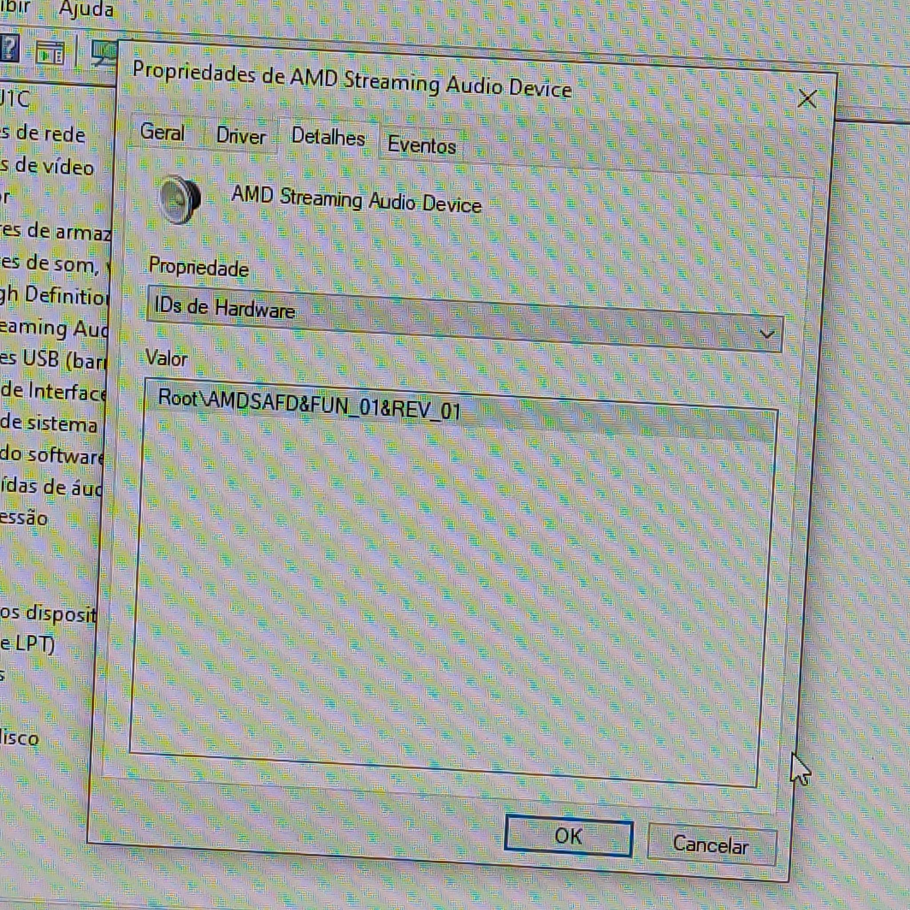Open the Eventos tab
Image resolution: width=910 pixels, height=910 pixels.
[422, 145]
